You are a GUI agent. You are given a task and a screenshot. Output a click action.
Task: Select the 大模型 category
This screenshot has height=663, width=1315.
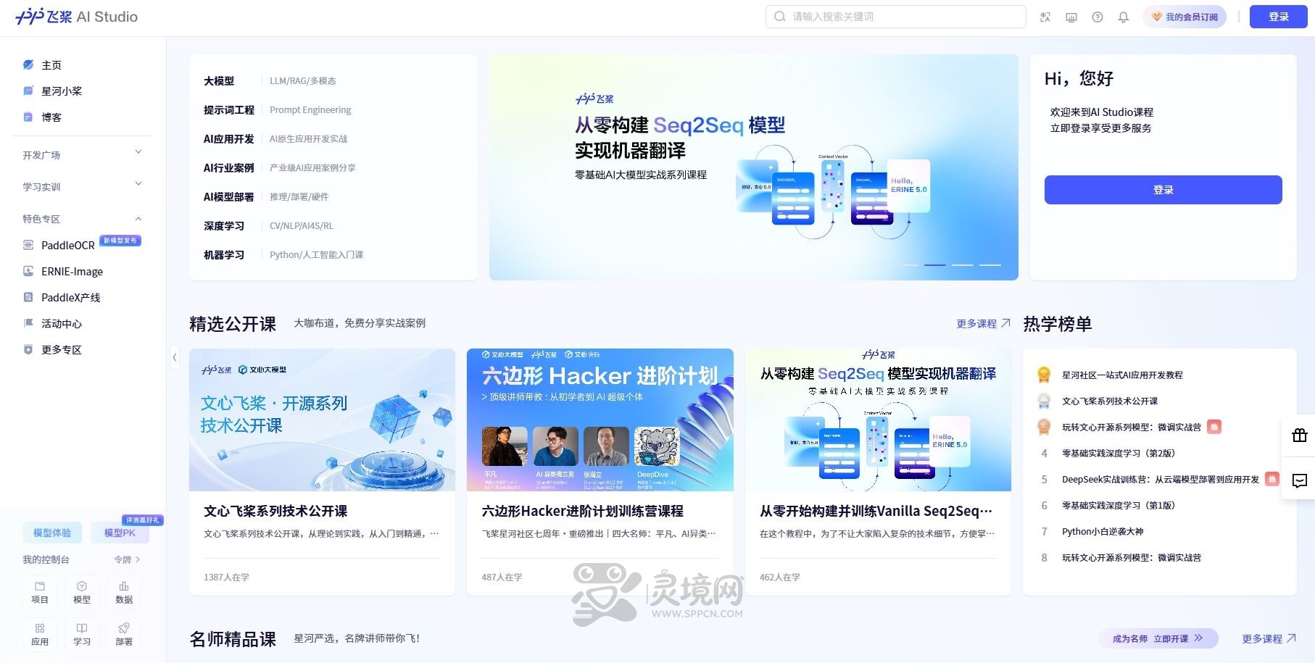tap(219, 81)
